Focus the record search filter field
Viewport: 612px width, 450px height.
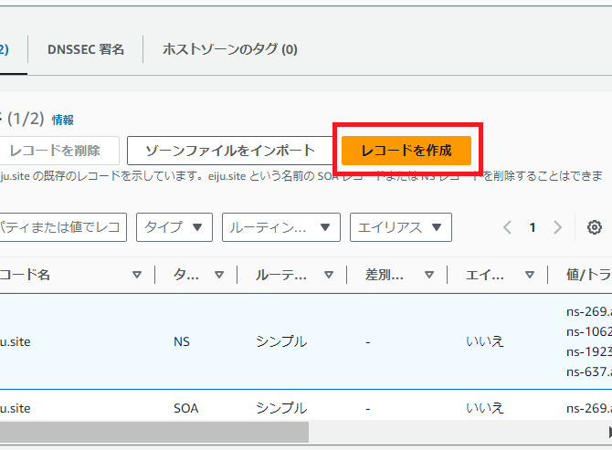point(62,227)
